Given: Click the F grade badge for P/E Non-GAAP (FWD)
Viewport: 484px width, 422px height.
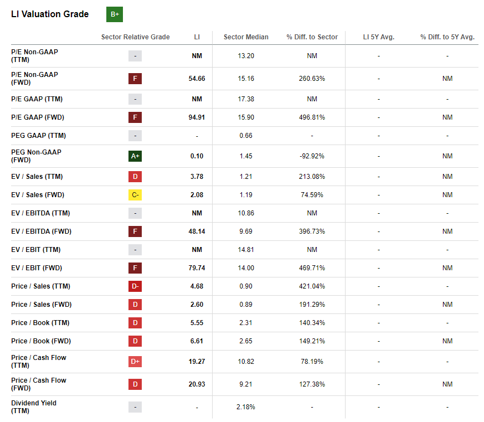Looking at the screenshot, I should coord(135,79).
